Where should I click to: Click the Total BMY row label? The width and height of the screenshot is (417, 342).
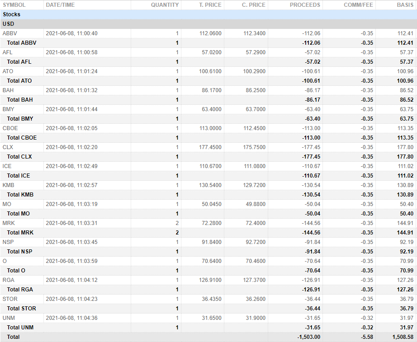click(20, 119)
